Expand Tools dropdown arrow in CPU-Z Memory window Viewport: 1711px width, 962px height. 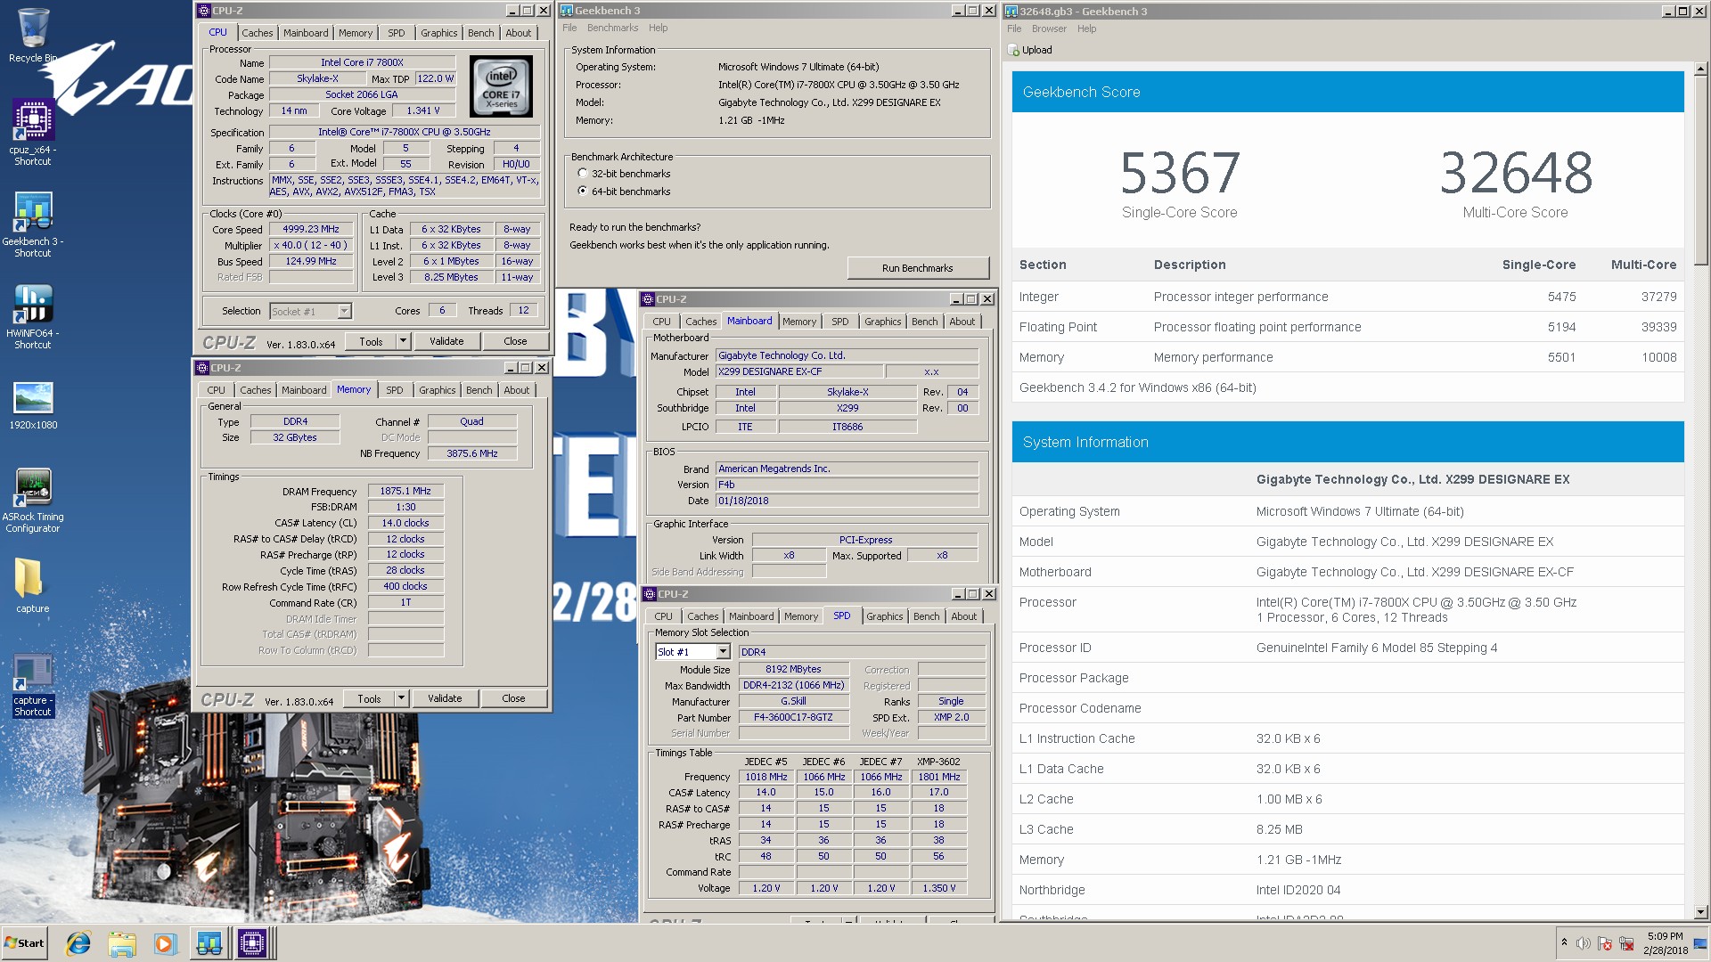tap(401, 699)
